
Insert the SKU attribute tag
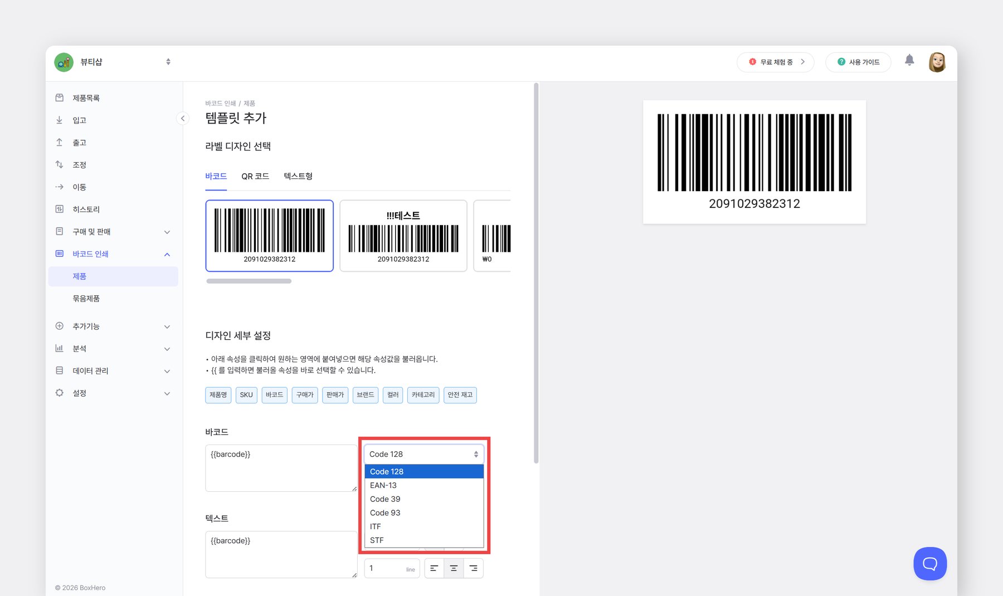pyautogui.click(x=246, y=395)
